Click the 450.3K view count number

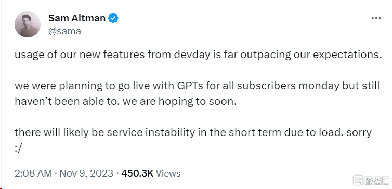pyautogui.click(x=137, y=173)
